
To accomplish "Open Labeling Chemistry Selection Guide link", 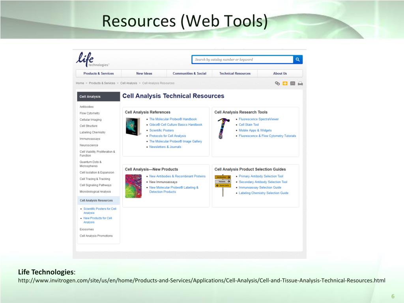I will pos(263,193).
